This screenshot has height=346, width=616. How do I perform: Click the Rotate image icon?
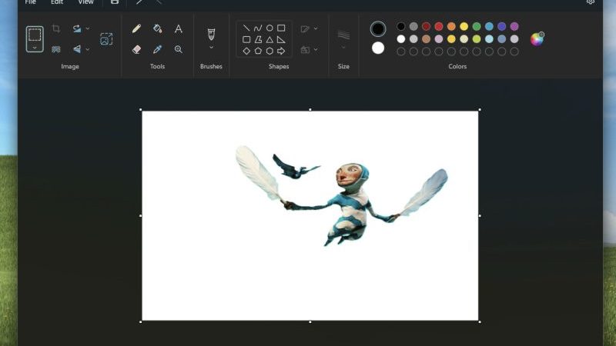click(76, 28)
